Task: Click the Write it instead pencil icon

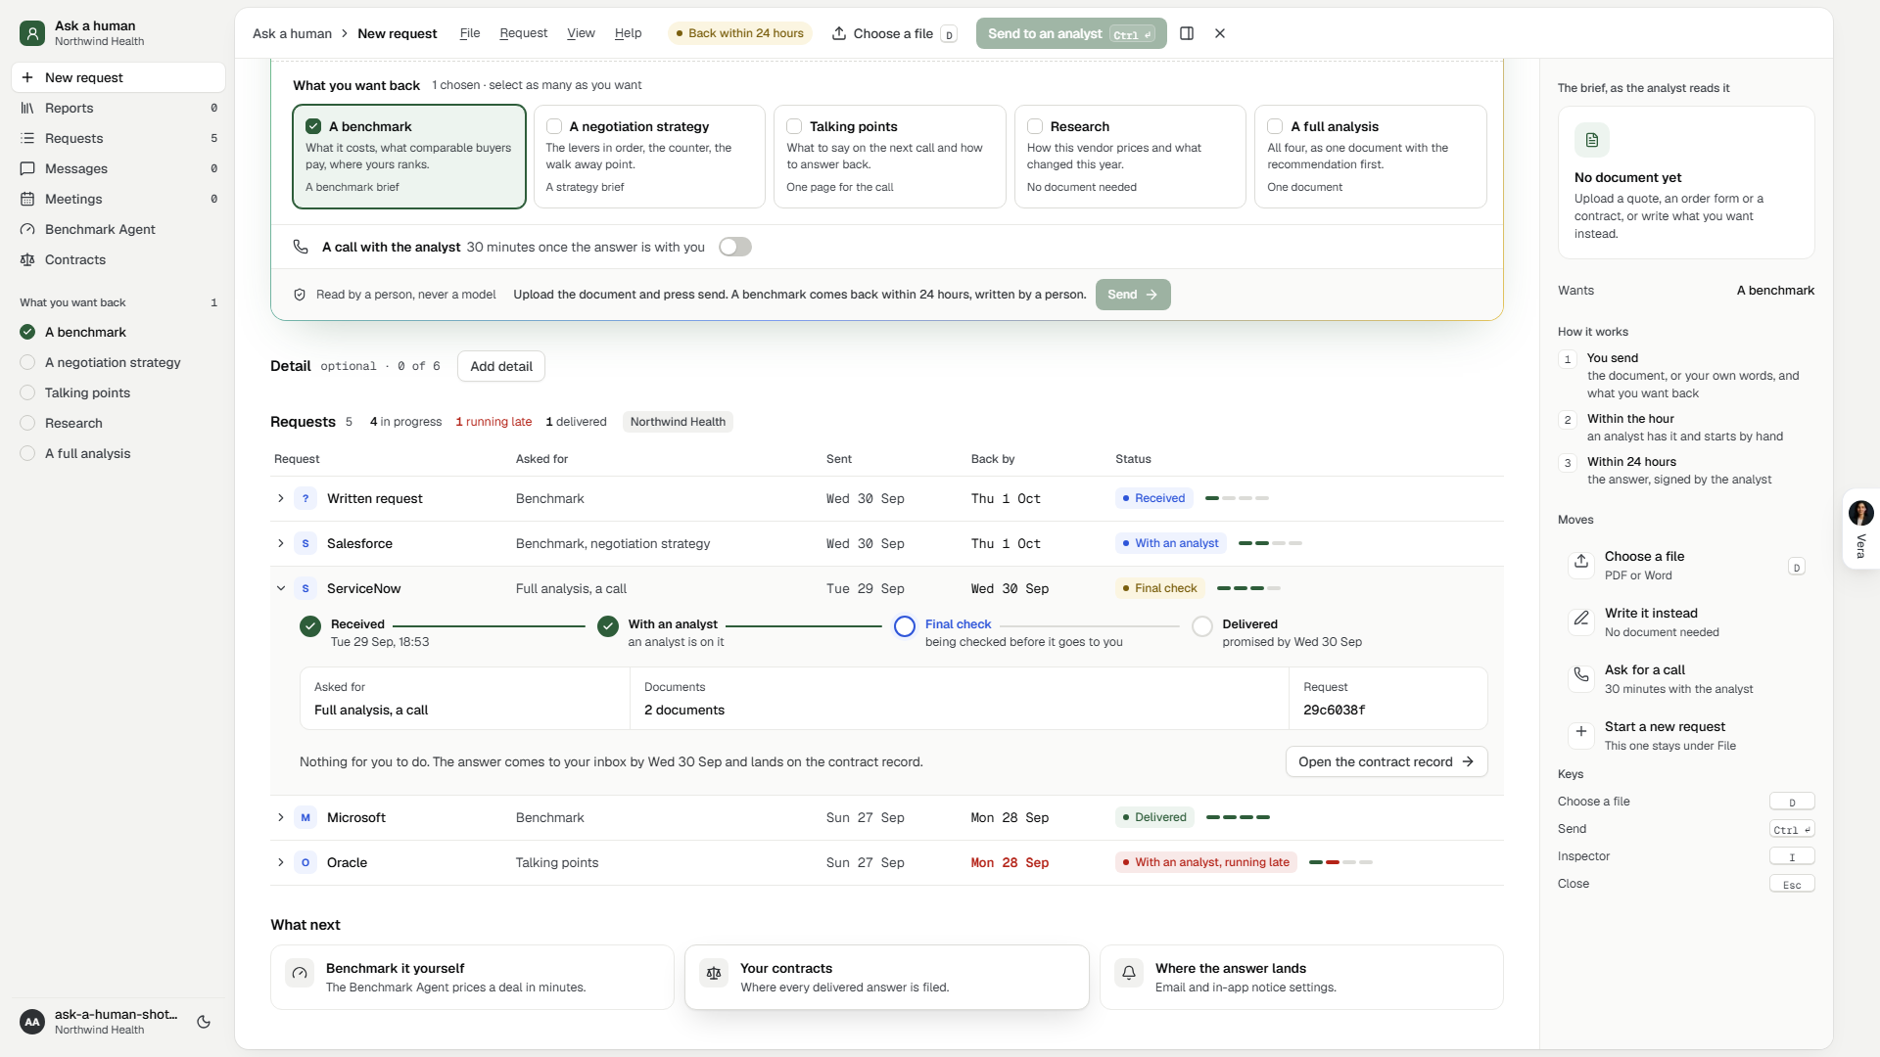Action: (1581, 619)
